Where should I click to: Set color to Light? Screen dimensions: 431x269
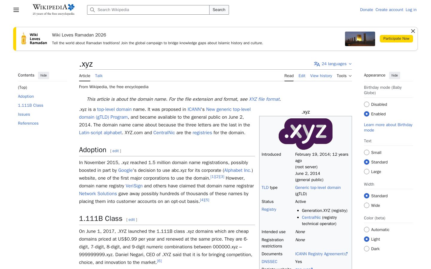pyautogui.click(x=367, y=239)
